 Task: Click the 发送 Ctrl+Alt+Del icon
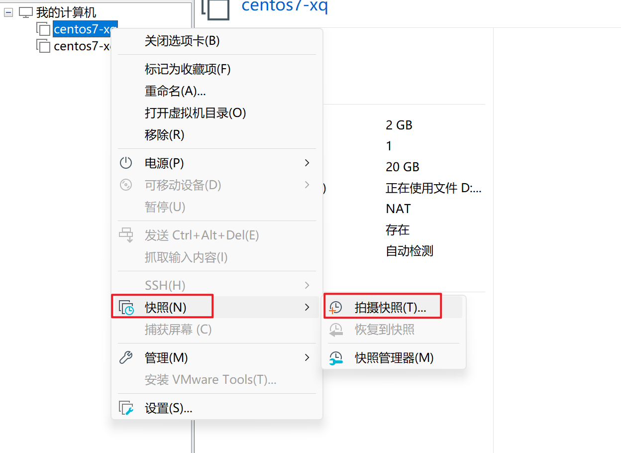[x=126, y=235]
